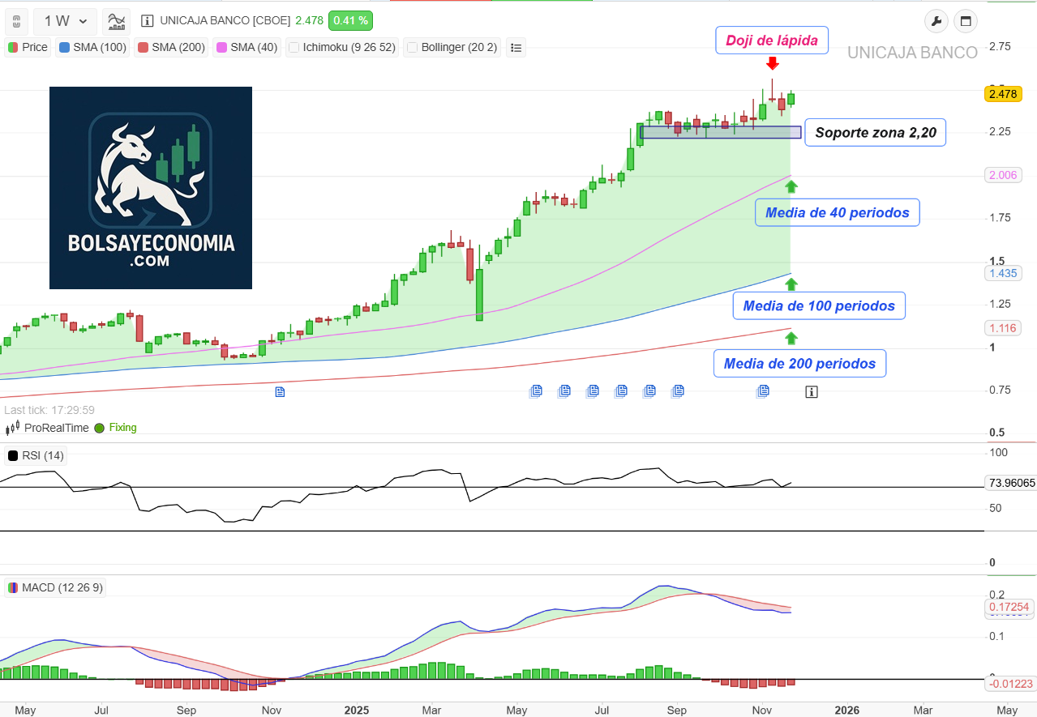Image resolution: width=1037 pixels, height=717 pixels.
Task: Click the chain link icon top left
Action: [x=16, y=20]
